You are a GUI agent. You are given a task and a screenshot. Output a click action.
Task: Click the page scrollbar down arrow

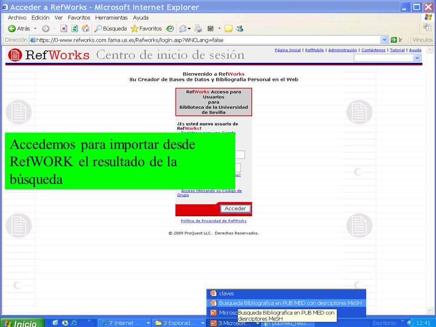point(430,310)
